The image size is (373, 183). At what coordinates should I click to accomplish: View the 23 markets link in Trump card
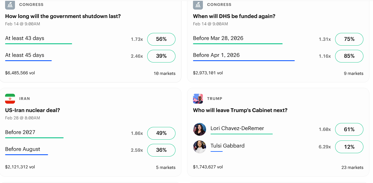352,167
